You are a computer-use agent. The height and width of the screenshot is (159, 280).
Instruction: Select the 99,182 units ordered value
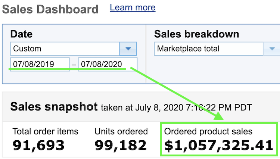pos(121,146)
